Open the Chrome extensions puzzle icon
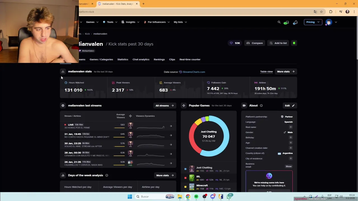This screenshot has width=358, height=201. (x=331, y=12)
